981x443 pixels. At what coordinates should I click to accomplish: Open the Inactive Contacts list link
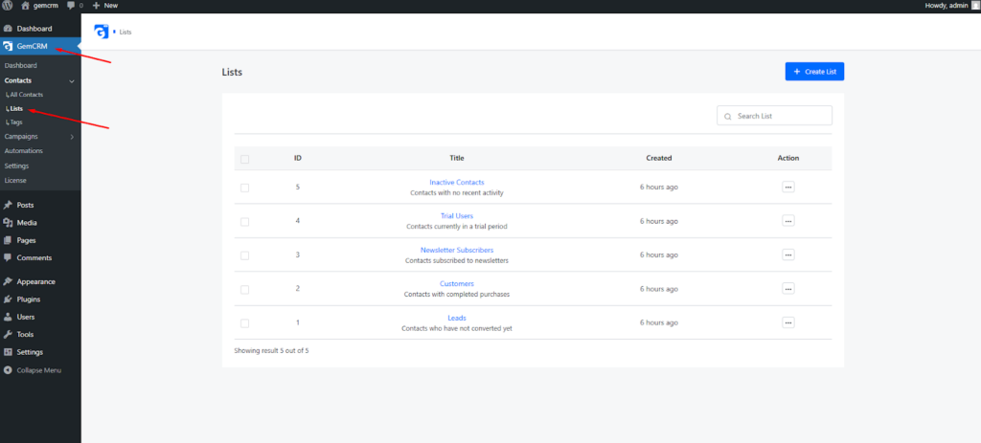[457, 183]
